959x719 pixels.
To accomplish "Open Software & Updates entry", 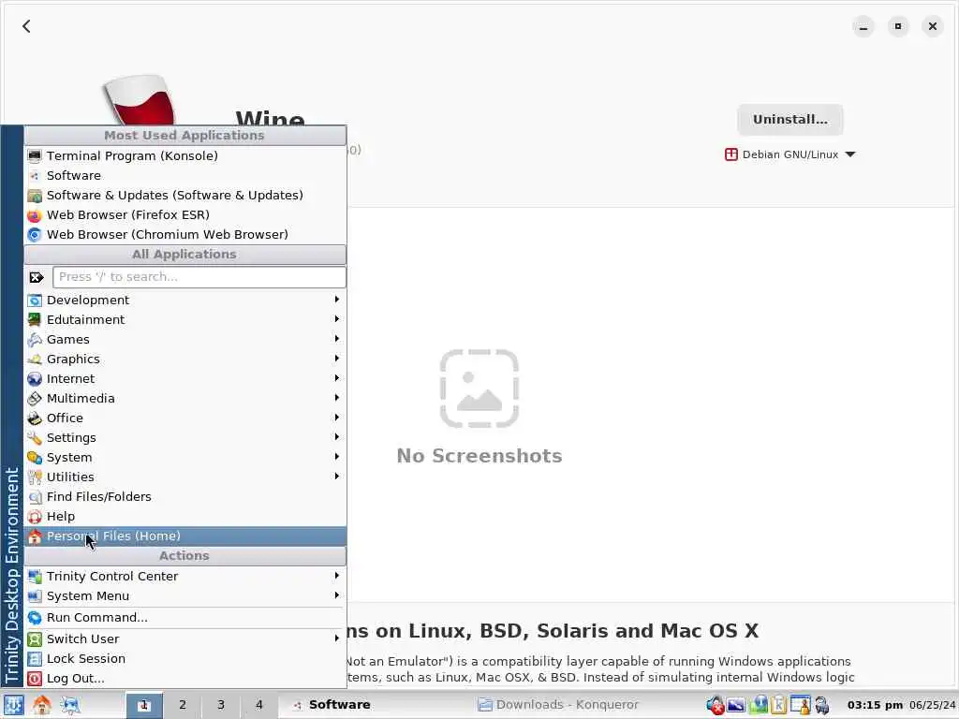I will [184, 195].
